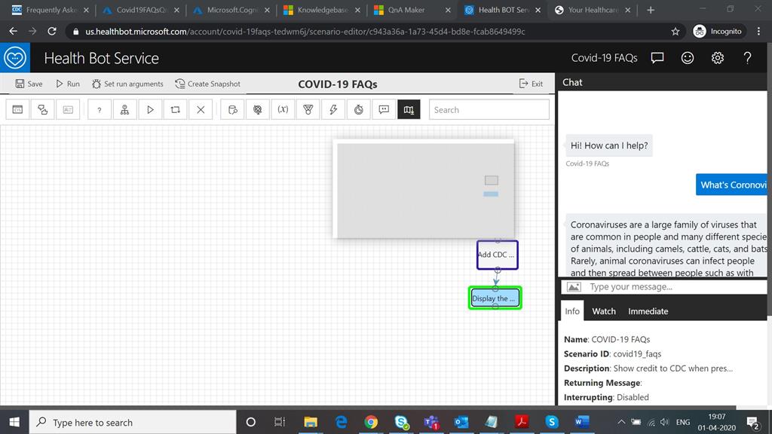The height and width of the screenshot is (434, 772).
Task: Exit the scenario editor
Action: point(532,84)
